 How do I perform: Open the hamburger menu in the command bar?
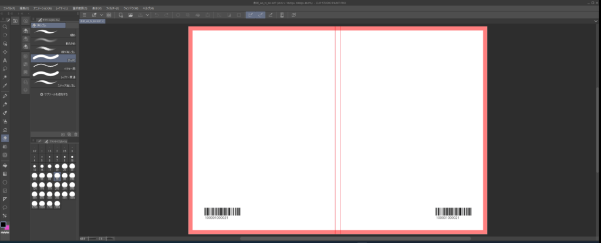tap(85, 15)
